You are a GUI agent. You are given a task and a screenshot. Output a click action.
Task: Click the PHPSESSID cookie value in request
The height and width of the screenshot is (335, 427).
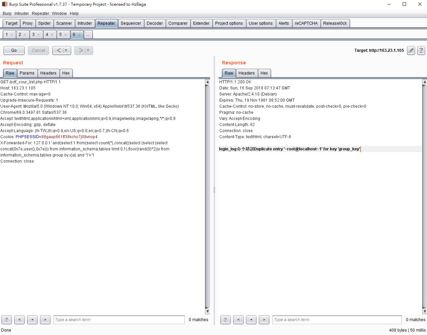coord(69,137)
